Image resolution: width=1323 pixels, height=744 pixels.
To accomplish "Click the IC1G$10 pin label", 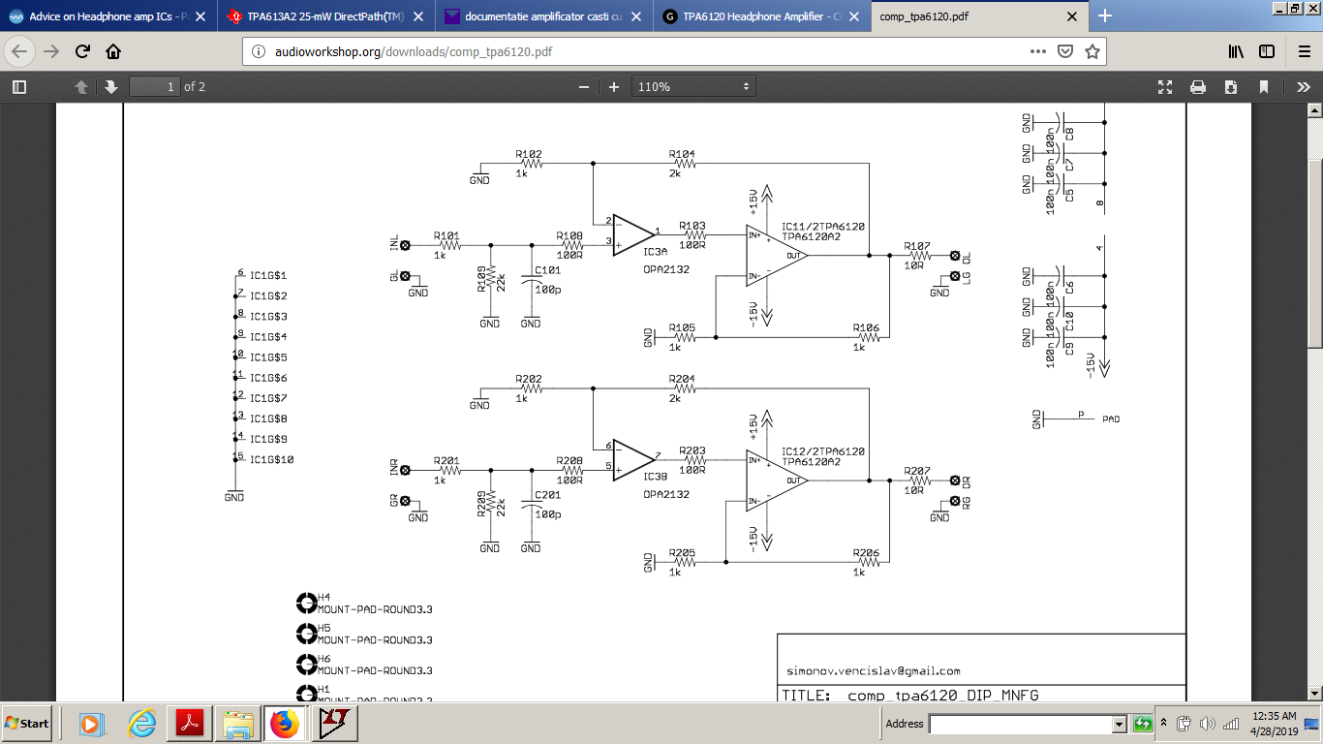I will point(271,459).
